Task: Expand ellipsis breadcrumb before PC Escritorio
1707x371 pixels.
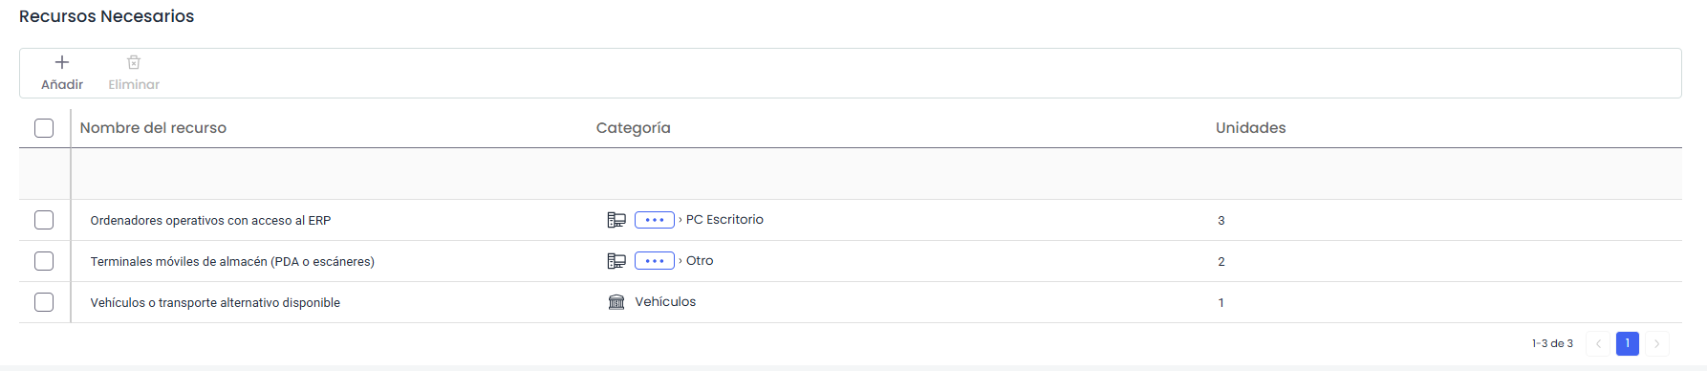Action: pyautogui.click(x=655, y=220)
